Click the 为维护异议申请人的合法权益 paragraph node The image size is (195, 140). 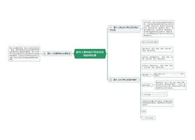[x=158, y=103]
